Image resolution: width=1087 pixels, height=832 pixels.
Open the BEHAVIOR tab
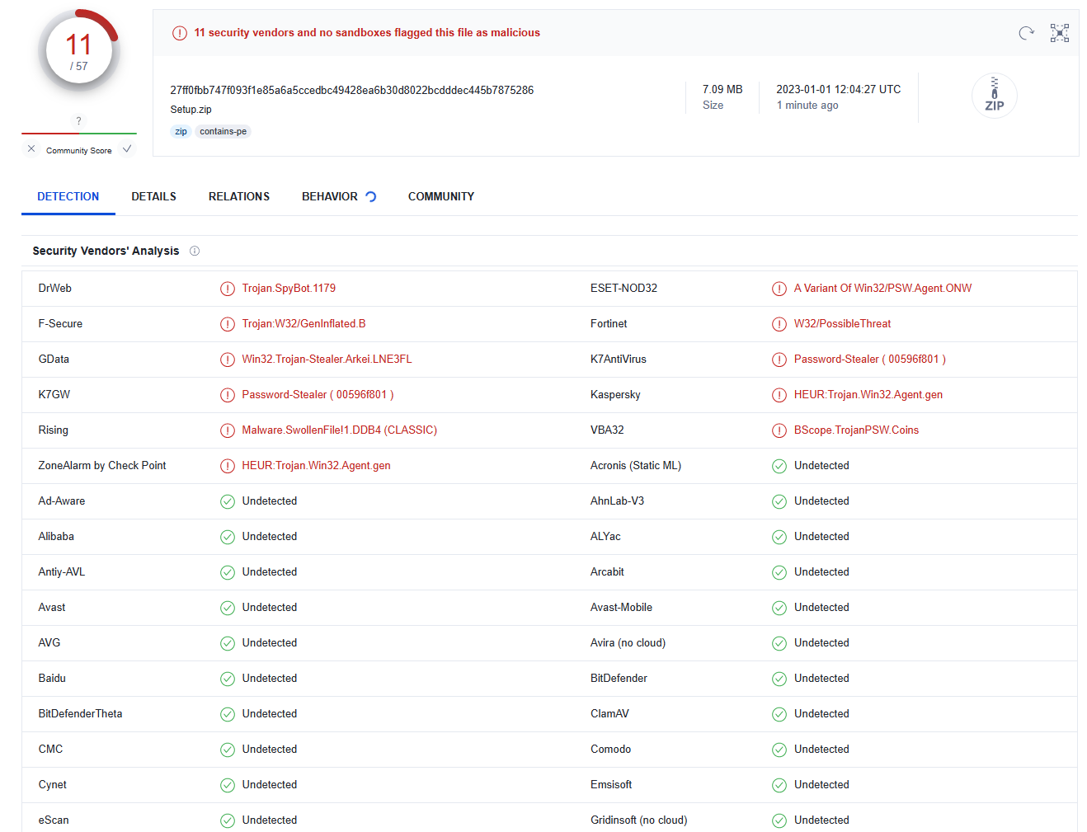330,196
